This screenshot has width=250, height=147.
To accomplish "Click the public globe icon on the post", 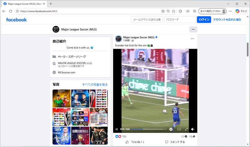I will click(x=132, y=41).
